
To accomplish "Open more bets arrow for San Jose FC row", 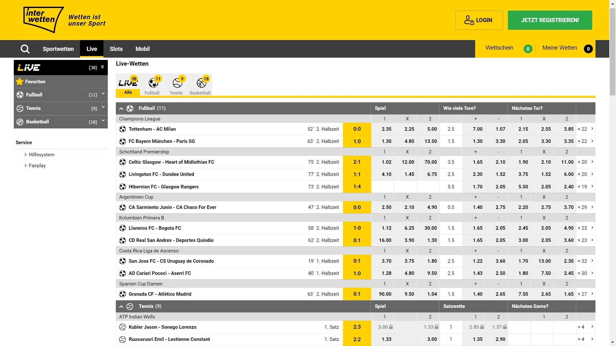I will click(592, 261).
